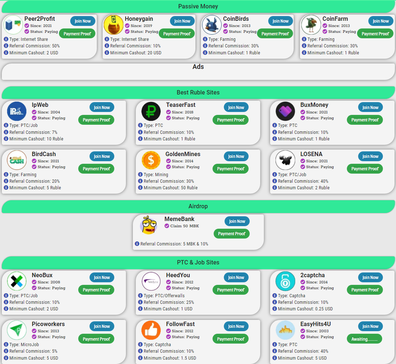
Task: Click the FollowFast thumbs-up logo
Action: click(151, 330)
